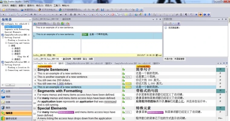Click 打开服务器项目(O) button
This screenshot has height=121, width=230.
point(71,10)
